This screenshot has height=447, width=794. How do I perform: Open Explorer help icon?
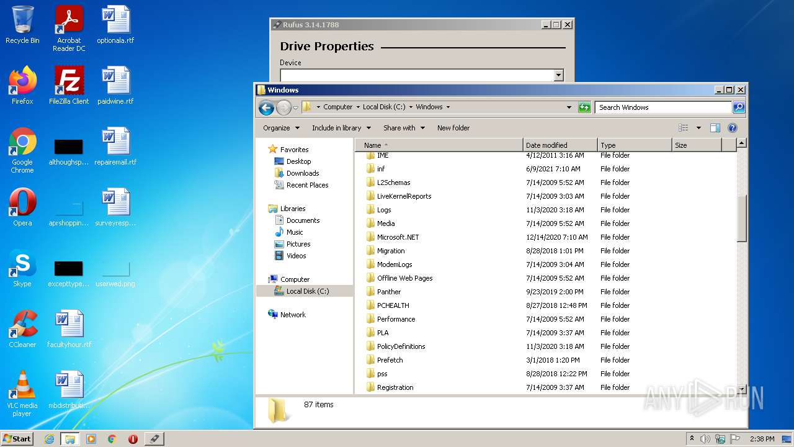point(732,128)
